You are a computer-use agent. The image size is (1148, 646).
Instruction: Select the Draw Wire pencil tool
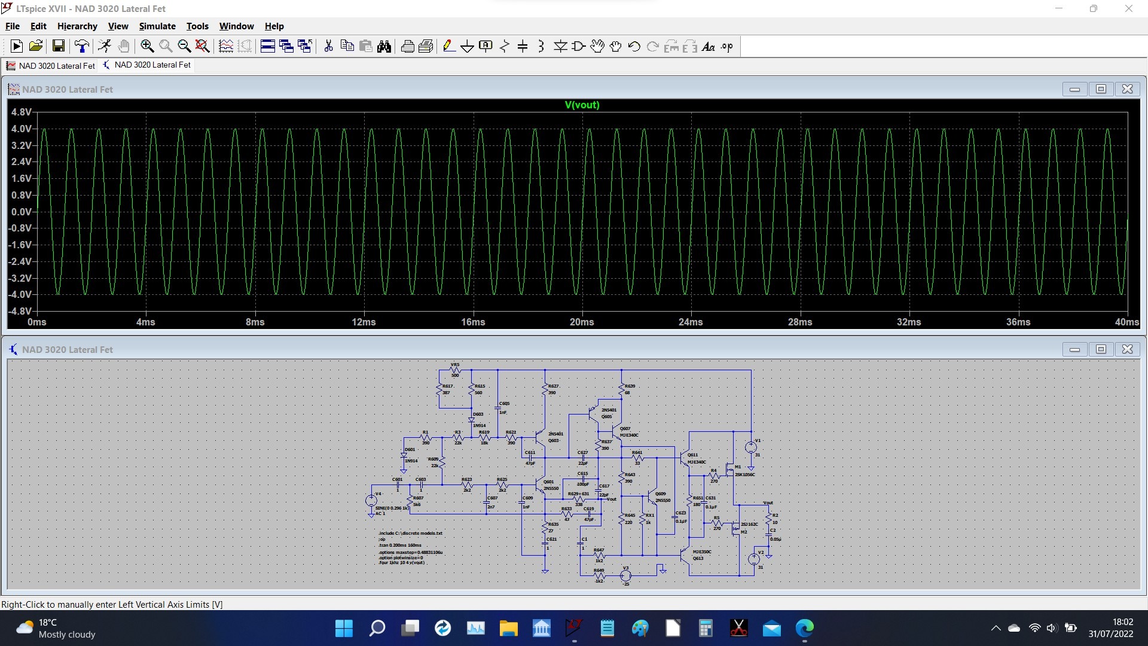coord(449,46)
